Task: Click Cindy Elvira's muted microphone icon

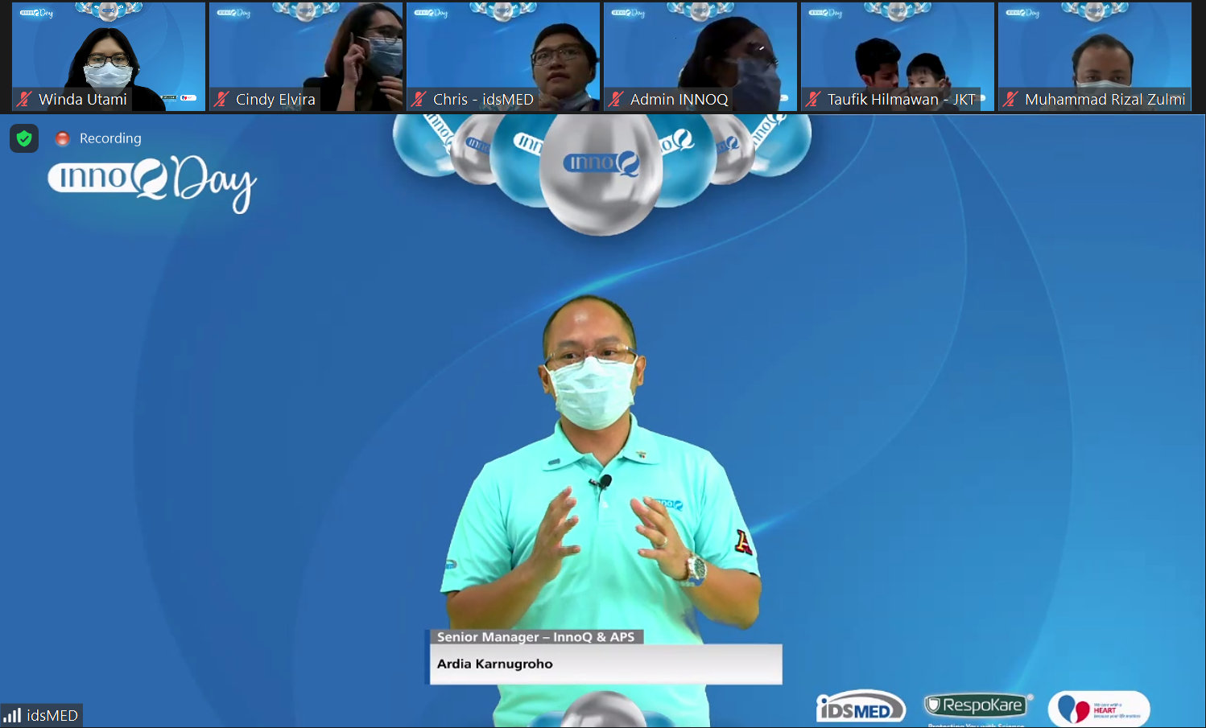Action: pos(221,99)
